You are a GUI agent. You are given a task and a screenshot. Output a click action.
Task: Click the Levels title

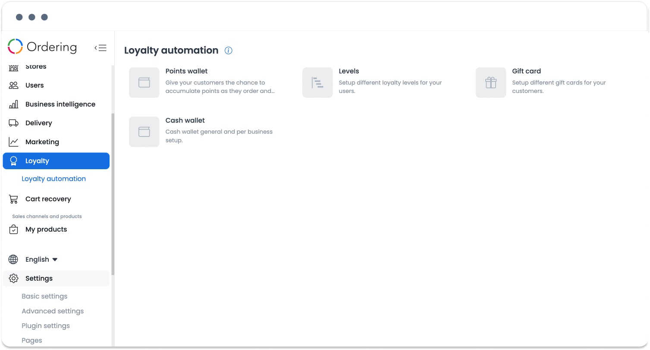point(349,71)
